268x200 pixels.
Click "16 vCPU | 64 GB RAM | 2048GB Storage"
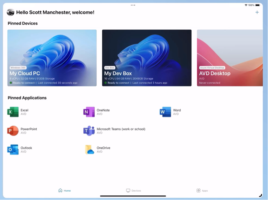click(x=129, y=79)
